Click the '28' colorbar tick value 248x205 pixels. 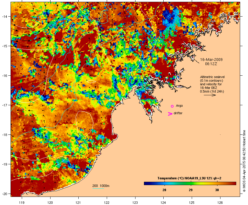point(164,190)
